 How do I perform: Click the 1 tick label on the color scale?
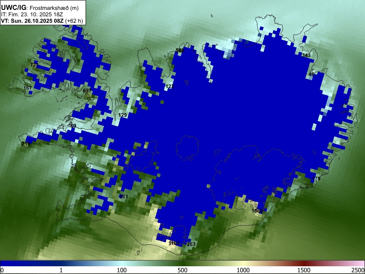coord(61,270)
